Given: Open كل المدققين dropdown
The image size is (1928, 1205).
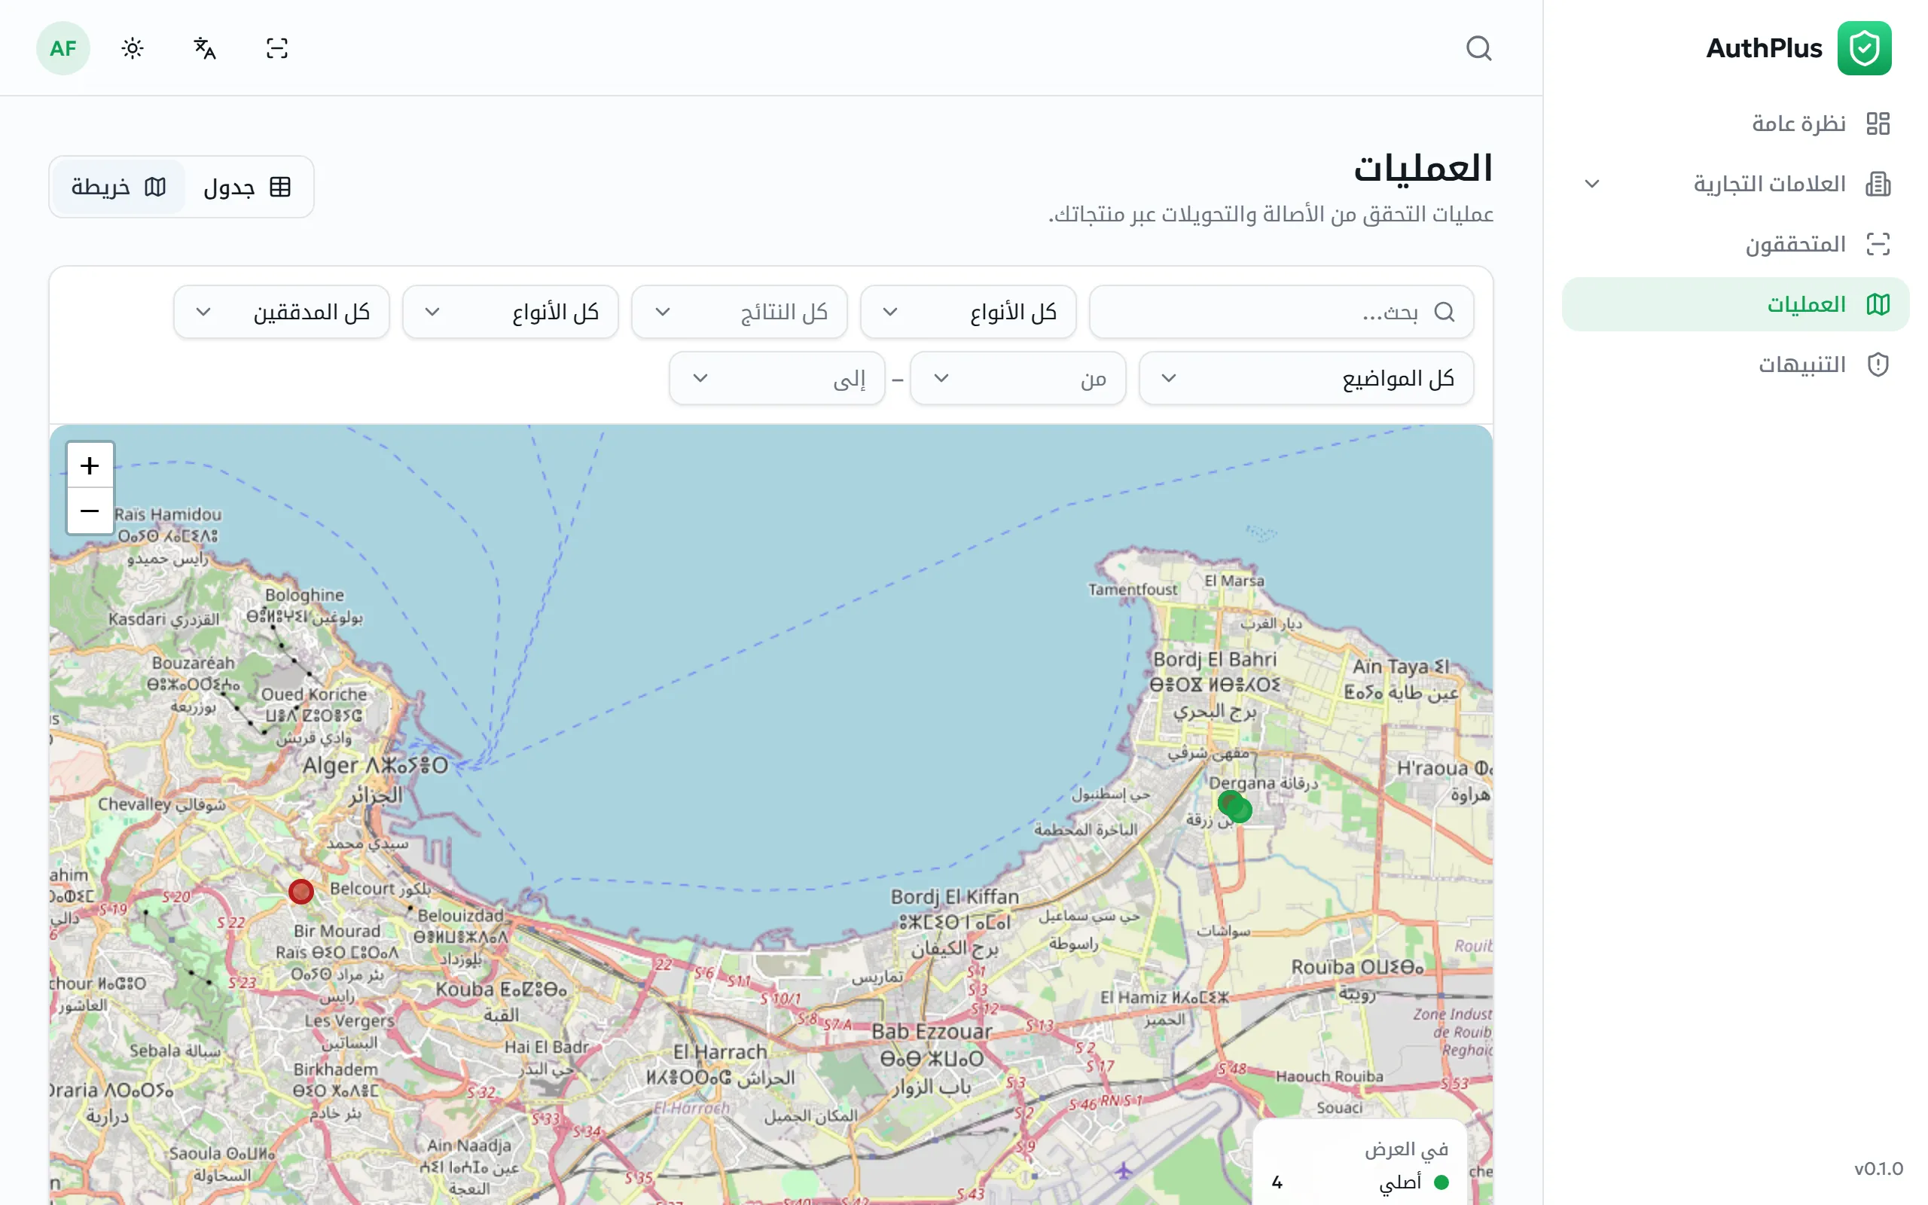Looking at the screenshot, I should coord(281,312).
